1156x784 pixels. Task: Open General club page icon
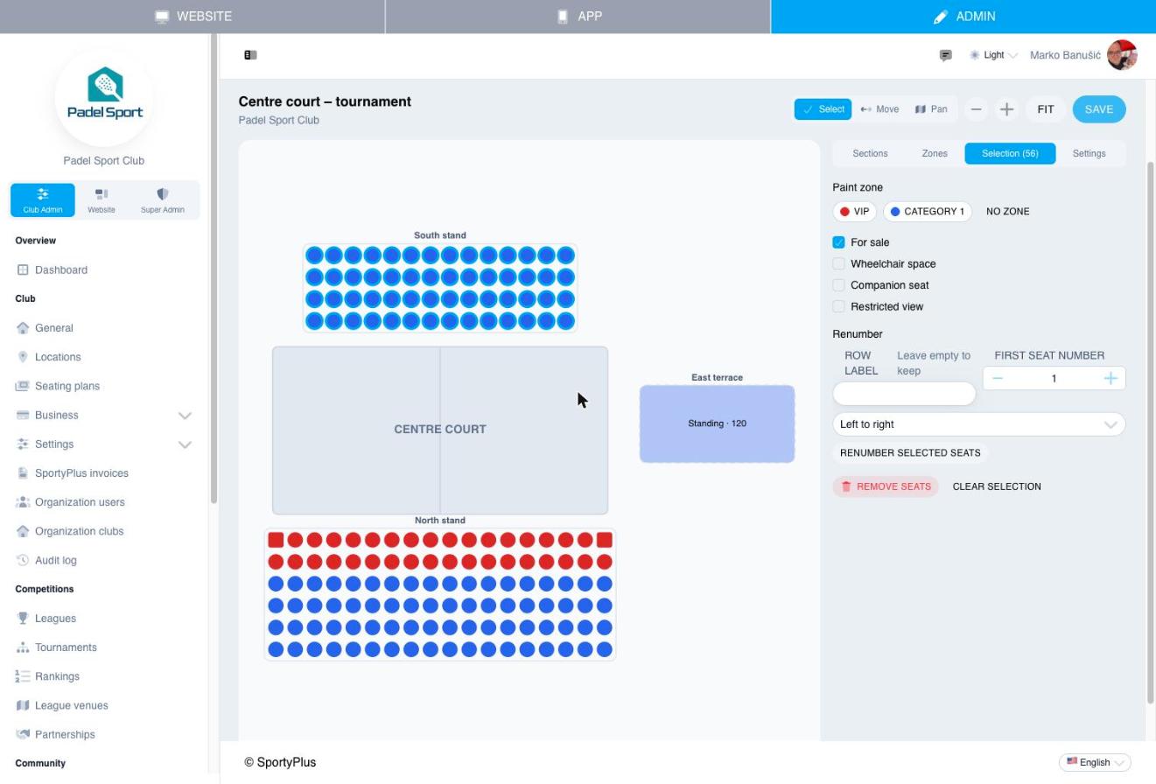[23, 328]
